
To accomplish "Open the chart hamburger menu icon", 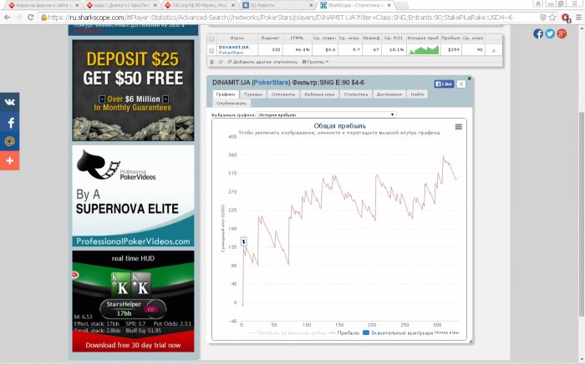I will (x=459, y=127).
